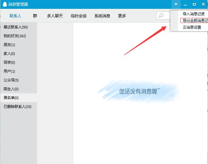Show the 系统消息 tab
The height and width of the screenshot is (164, 208).
click(102, 16)
